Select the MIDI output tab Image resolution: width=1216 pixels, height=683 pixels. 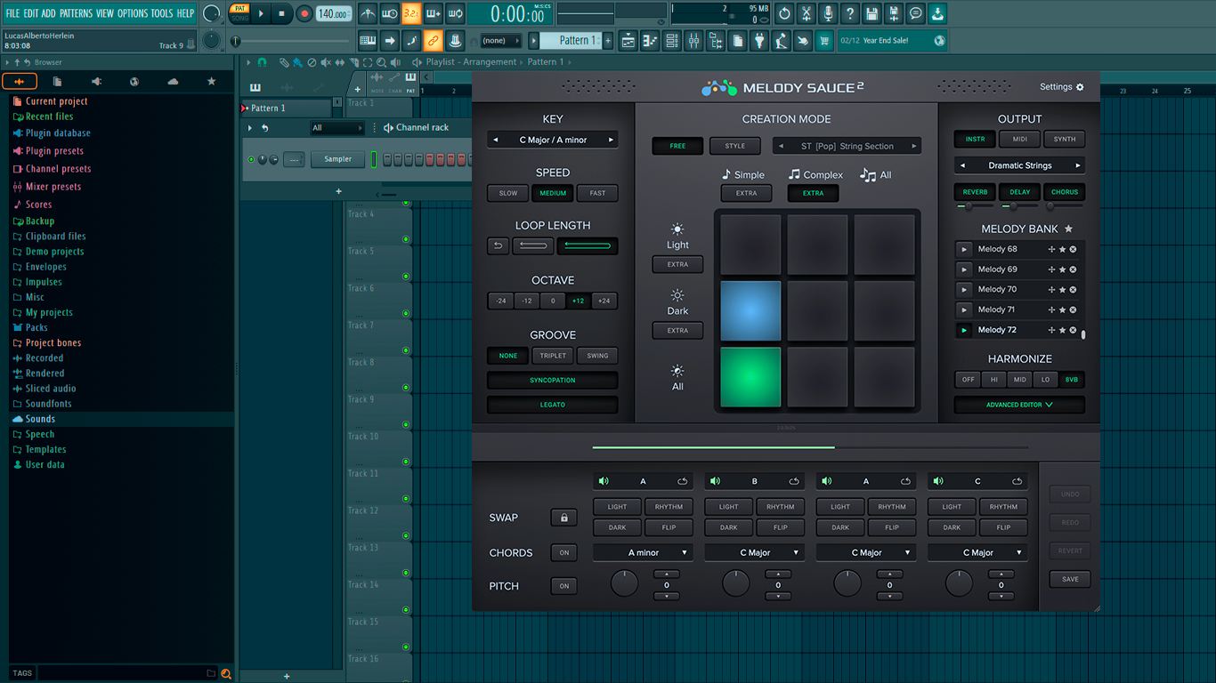1020,139
